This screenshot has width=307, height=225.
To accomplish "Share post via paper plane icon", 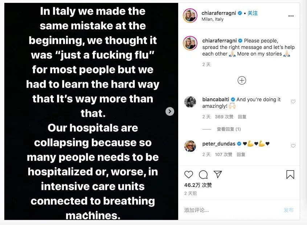I will 217,174.
